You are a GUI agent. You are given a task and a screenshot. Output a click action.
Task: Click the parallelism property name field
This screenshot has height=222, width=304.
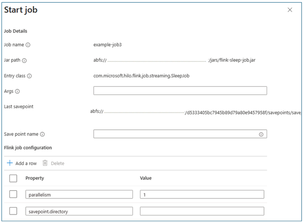79,194
